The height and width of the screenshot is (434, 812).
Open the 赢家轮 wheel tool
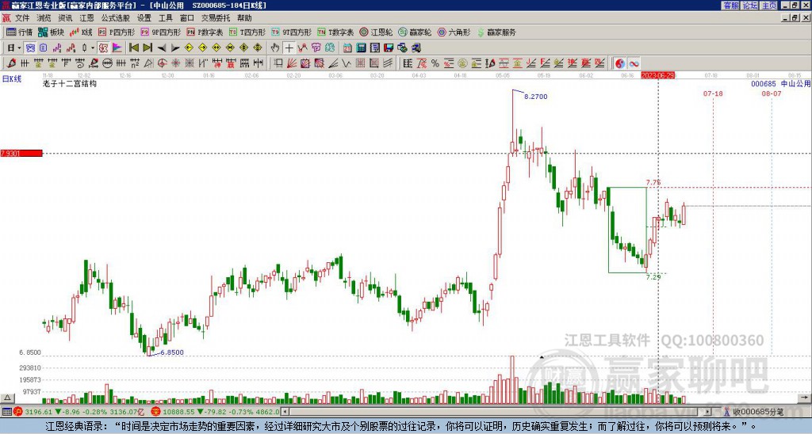point(415,32)
